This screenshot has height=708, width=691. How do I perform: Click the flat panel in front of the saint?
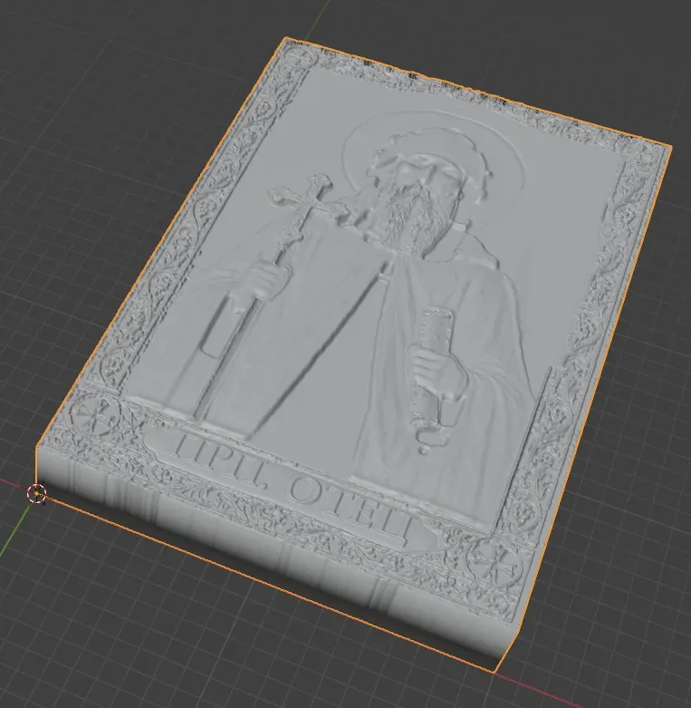[x=289, y=330]
